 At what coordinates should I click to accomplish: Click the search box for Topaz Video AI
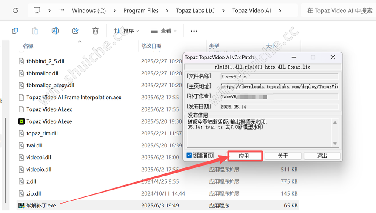click(x=338, y=11)
